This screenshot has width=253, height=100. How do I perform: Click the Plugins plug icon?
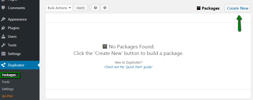click(3, 28)
